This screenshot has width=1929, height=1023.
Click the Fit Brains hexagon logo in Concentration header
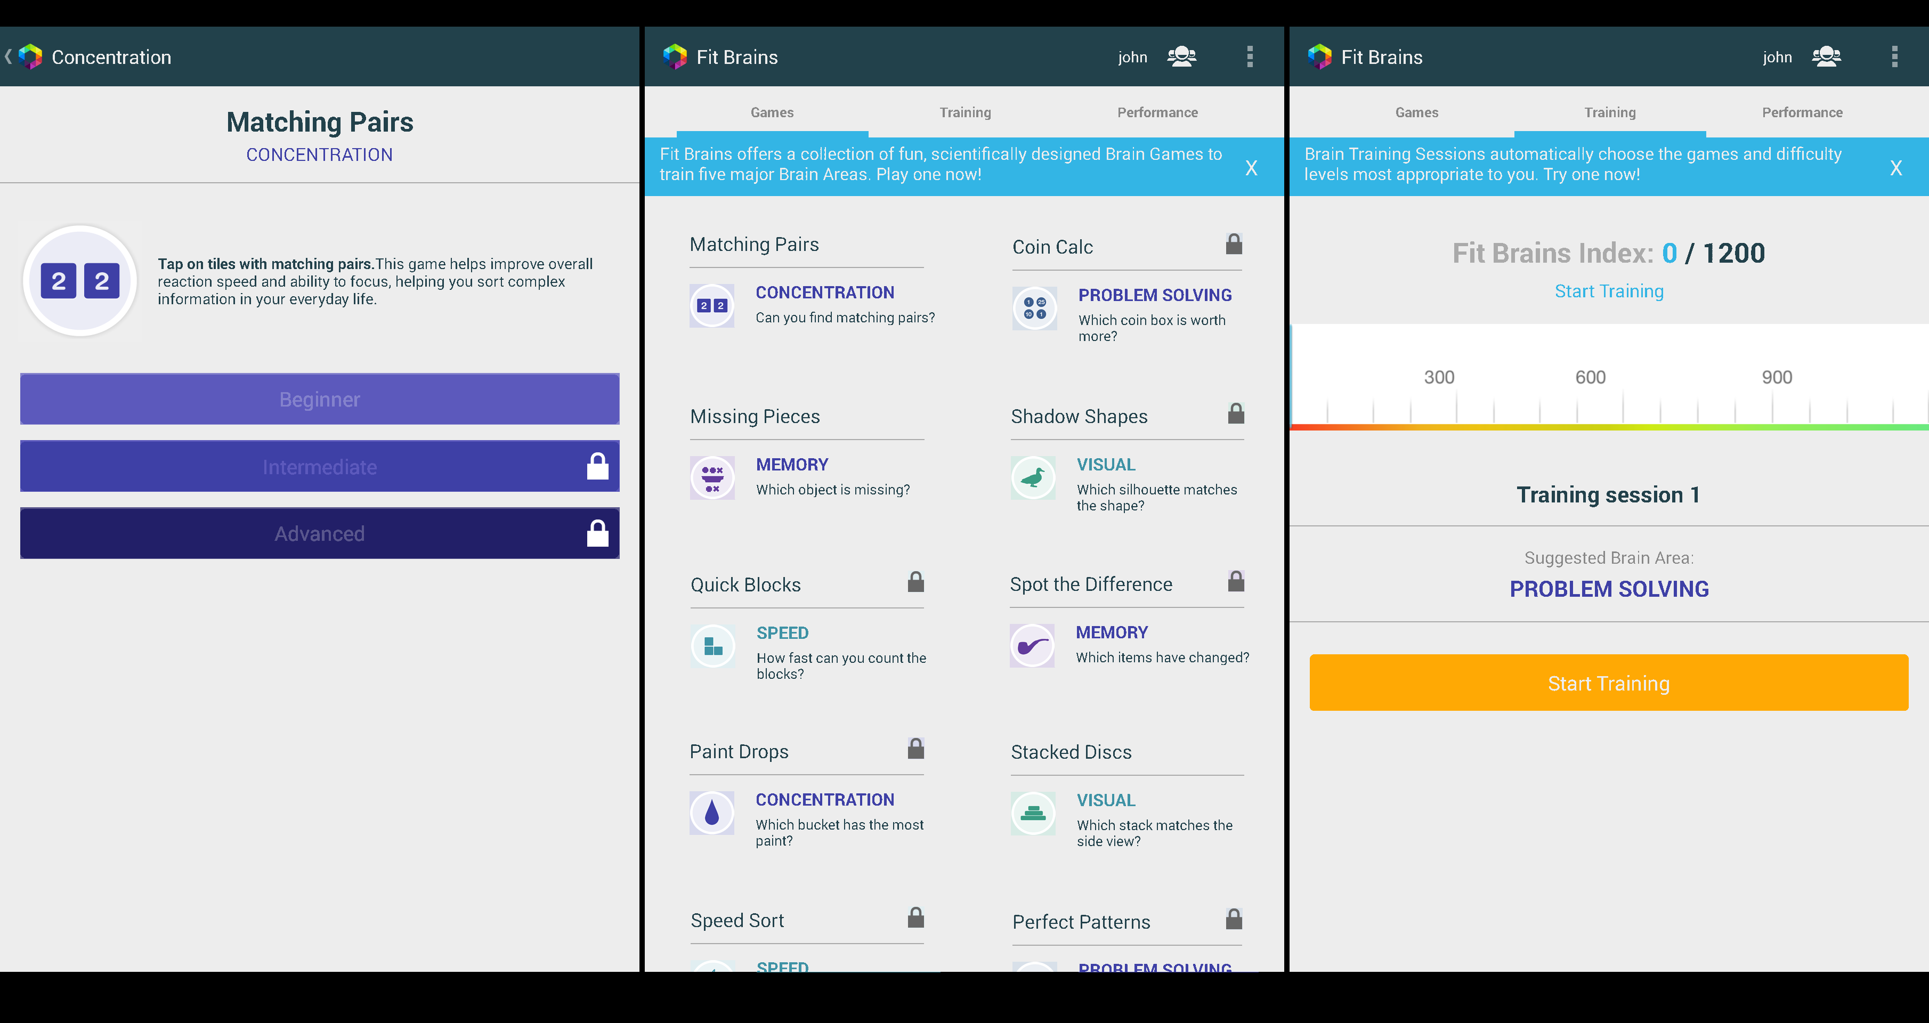pyautogui.click(x=31, y=57)
